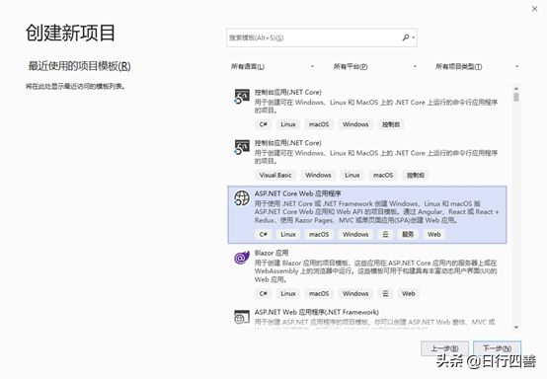Viewport: 547px width, 379px height.
Task: Open the 所有平台 platform filter dropdown
Action: [x=374, y=66]
